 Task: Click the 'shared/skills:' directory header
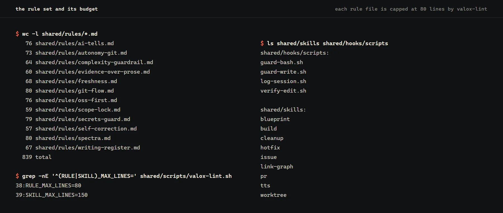pyautogui.click(x=283, y=110)
